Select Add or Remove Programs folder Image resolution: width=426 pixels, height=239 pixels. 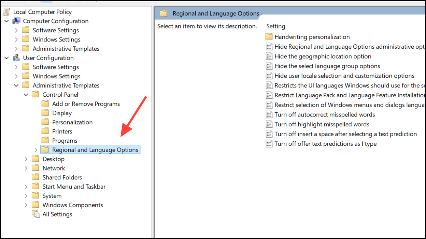(x=86, y=104)
